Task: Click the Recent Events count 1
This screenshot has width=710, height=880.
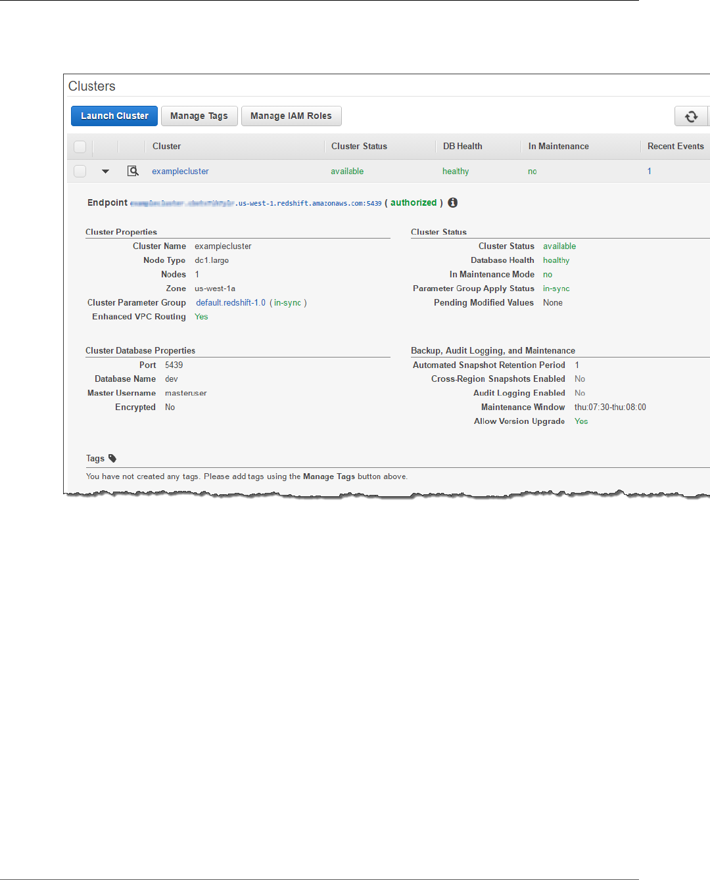Action: [x=650, y=171]
